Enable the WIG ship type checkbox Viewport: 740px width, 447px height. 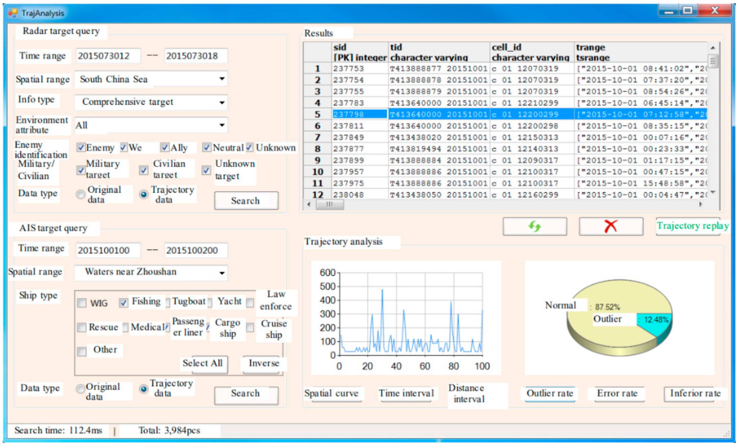[82, 303]
